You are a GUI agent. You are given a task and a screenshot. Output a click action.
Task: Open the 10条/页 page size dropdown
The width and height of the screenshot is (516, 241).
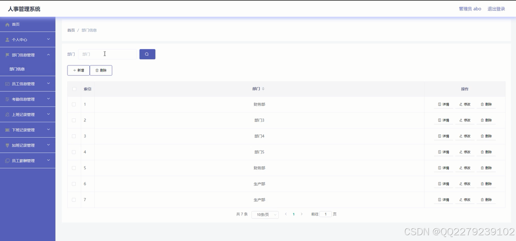(x=265, y=214)
